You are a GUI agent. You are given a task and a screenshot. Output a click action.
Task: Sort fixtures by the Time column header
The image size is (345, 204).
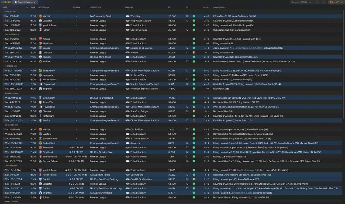tap(33, 7)
